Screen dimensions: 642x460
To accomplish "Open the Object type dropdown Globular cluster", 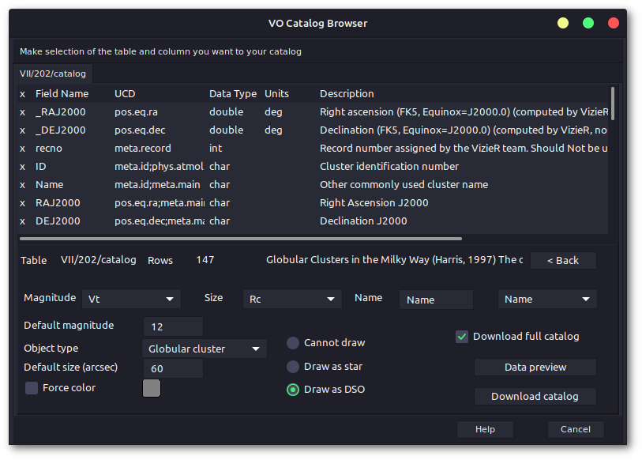I will (205, 349).
